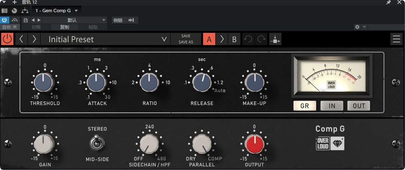Viewport: 405px width, 170px height.
Task: Click the channel bars icon top left
Action: click(x=4, y=11)
